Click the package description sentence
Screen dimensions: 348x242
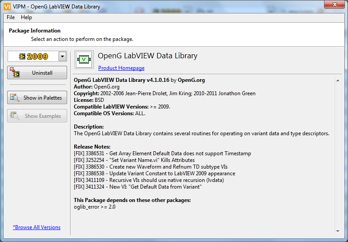coord(201,133)
